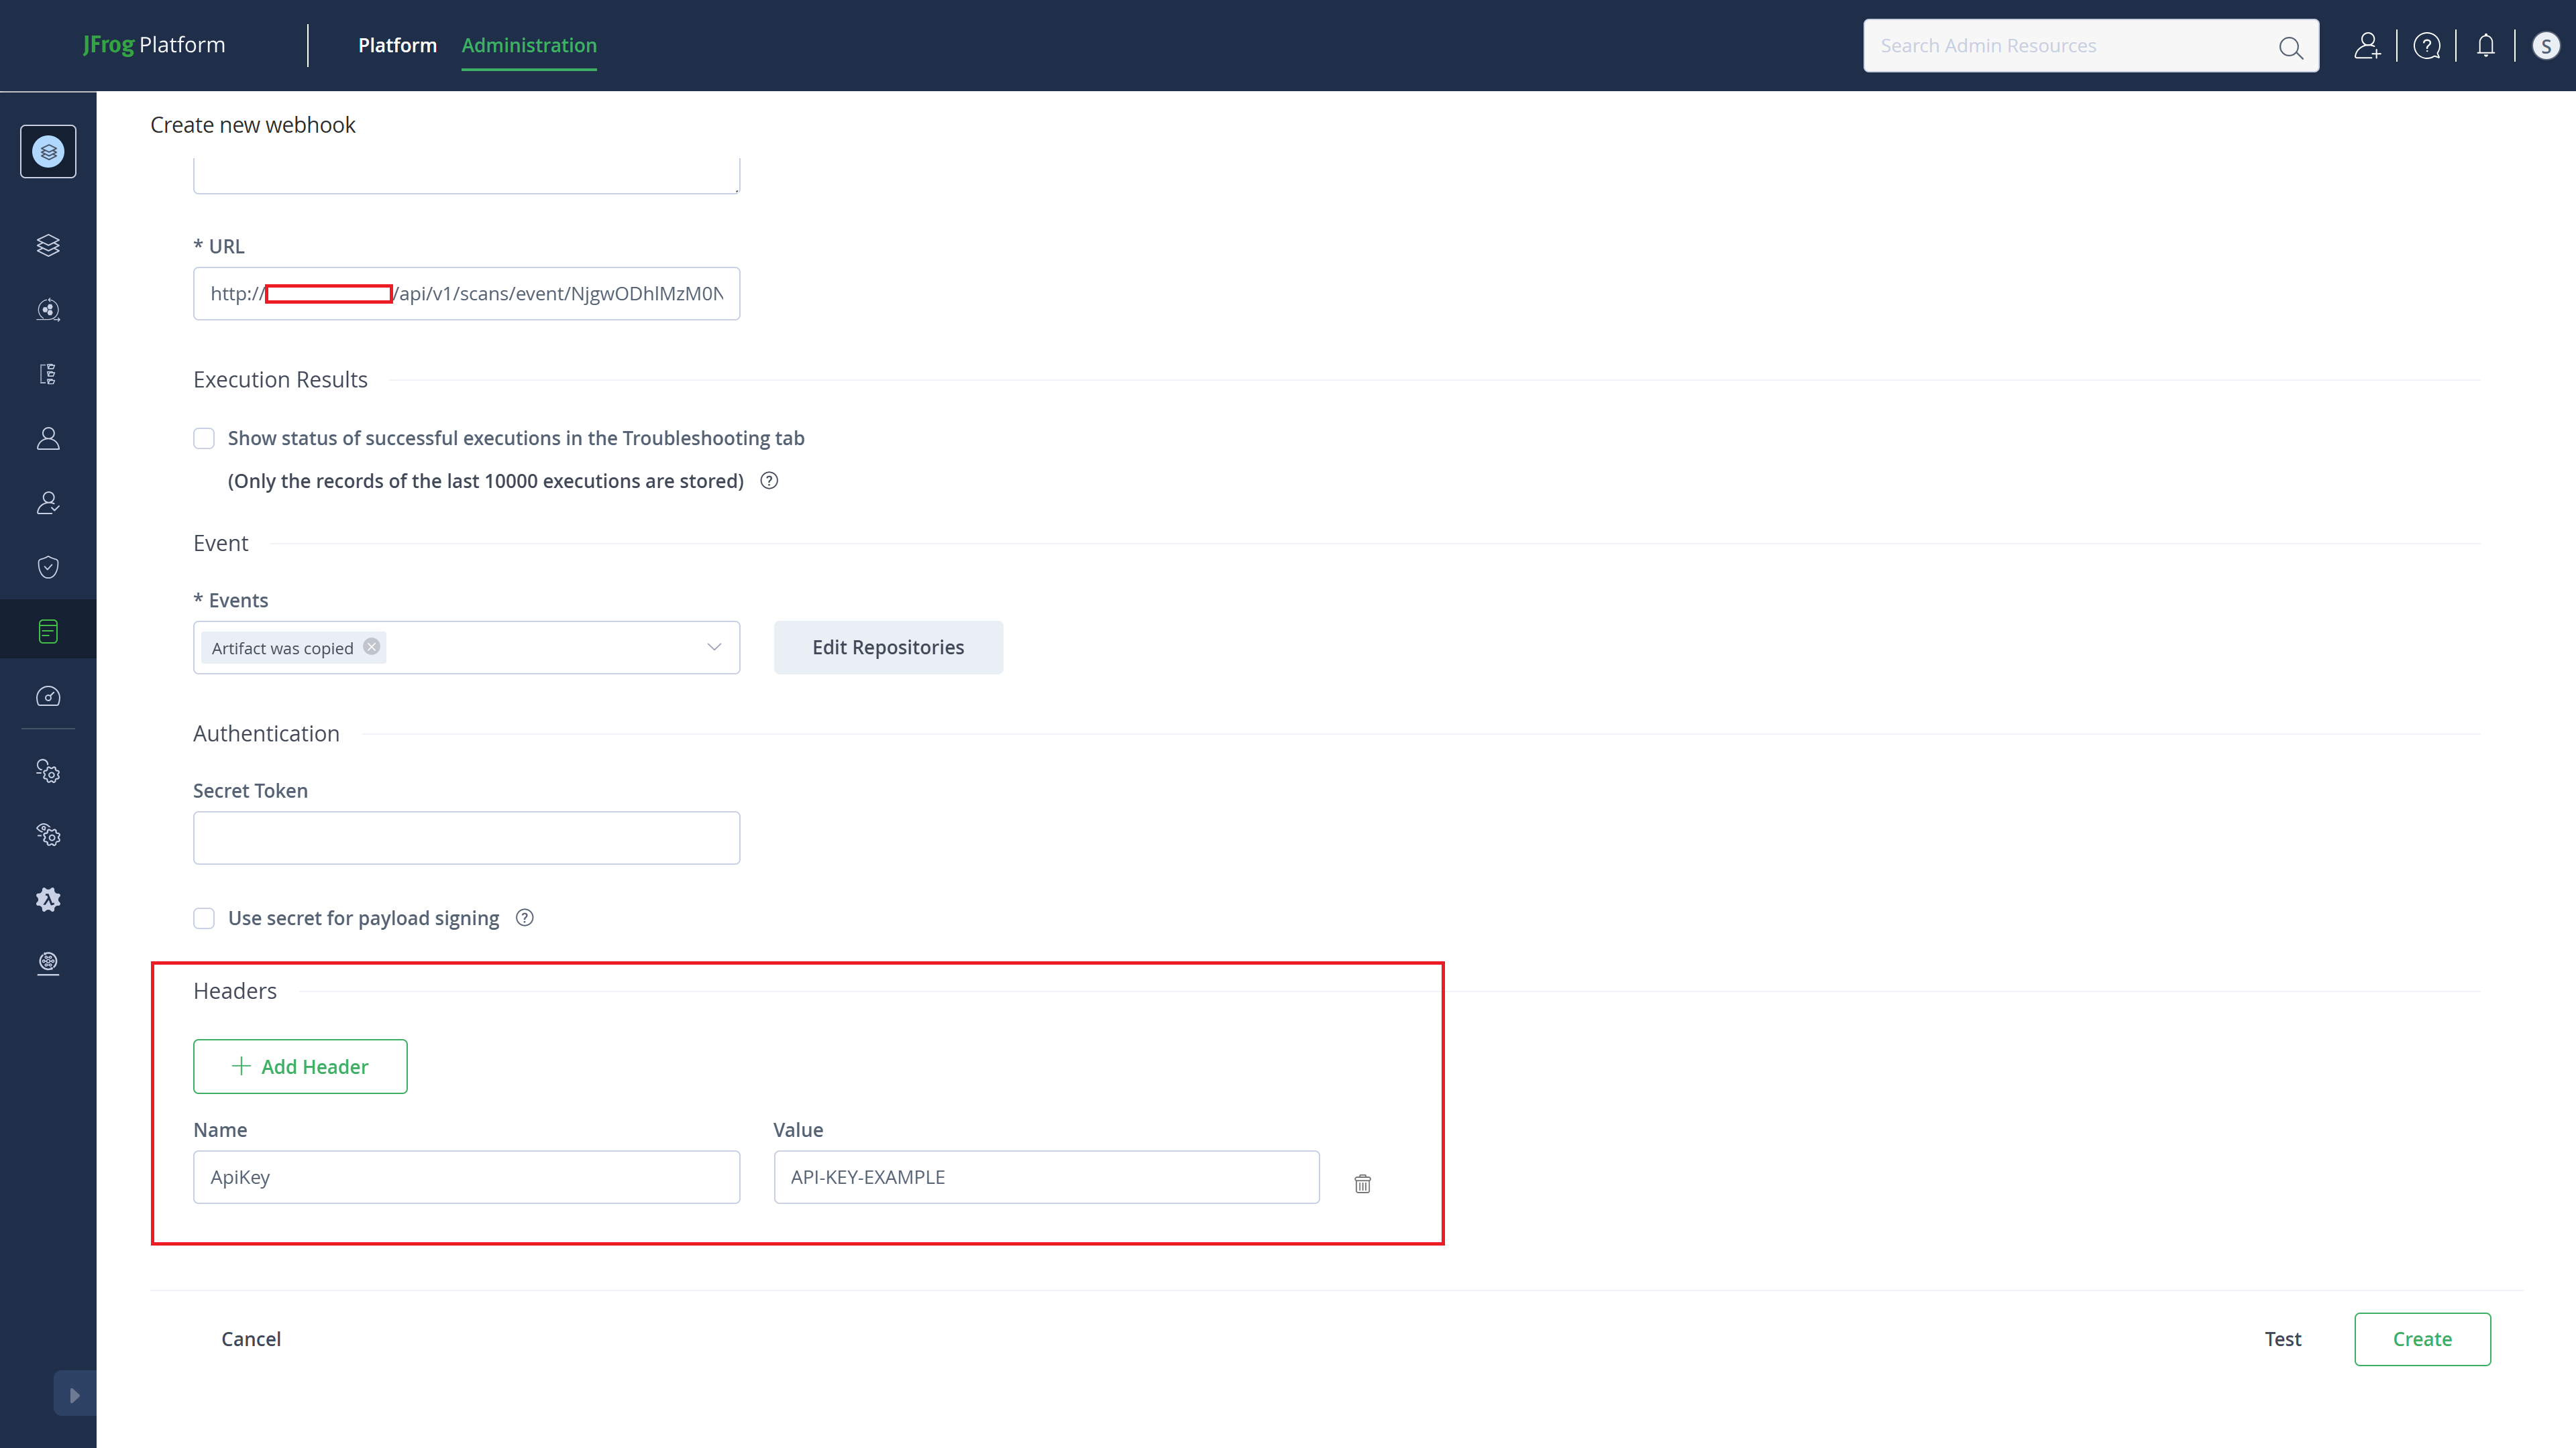Open the notifications bell
Screen dimensions: 2576x1448
click(2486, 46)
